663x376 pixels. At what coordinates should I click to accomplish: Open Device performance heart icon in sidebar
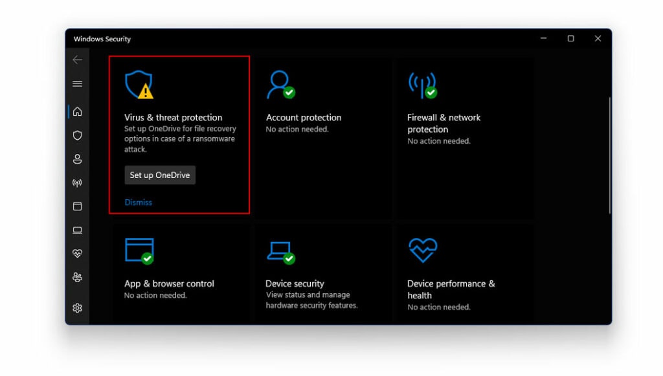click(x=78, y=254)
